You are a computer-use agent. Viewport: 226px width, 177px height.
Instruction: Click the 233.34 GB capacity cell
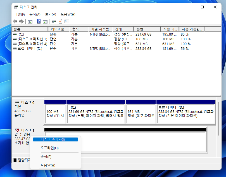tap(143, 49)
